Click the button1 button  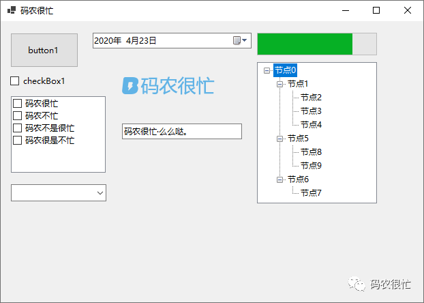pos(44,50)
